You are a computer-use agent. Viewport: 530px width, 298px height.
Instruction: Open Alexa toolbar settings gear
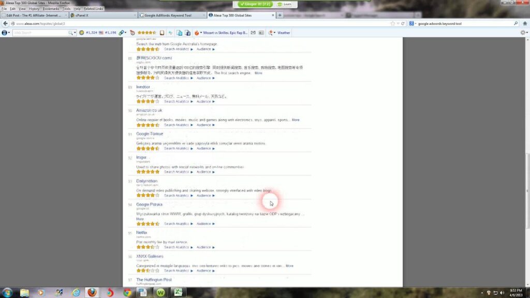(x=524, y=33)
